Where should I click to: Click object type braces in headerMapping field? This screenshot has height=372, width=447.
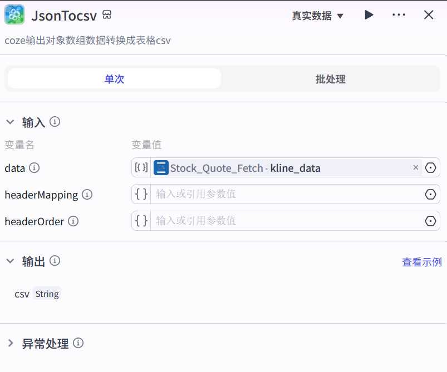coord(141,194)
